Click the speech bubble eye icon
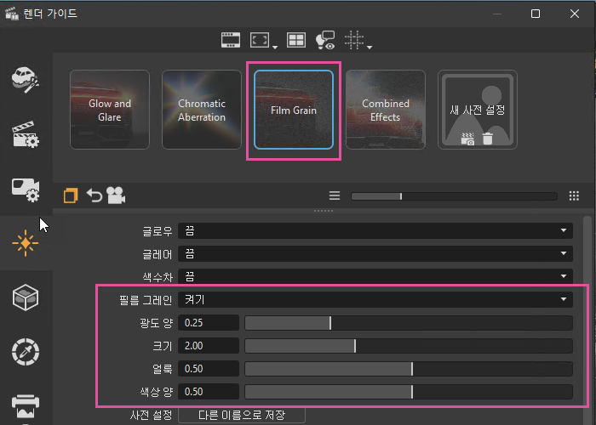The image size is (596, 425). 325,40
